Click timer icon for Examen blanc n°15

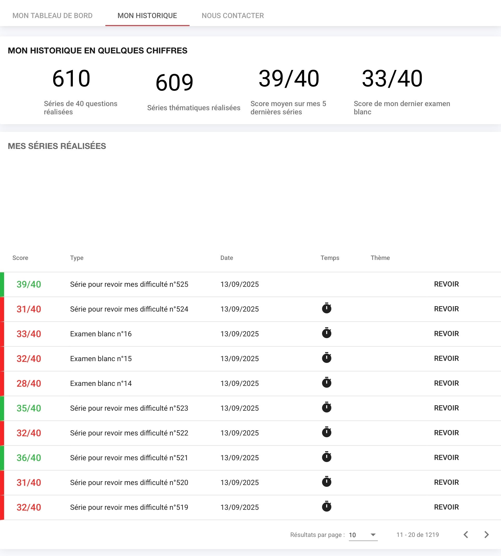point(326,358)
